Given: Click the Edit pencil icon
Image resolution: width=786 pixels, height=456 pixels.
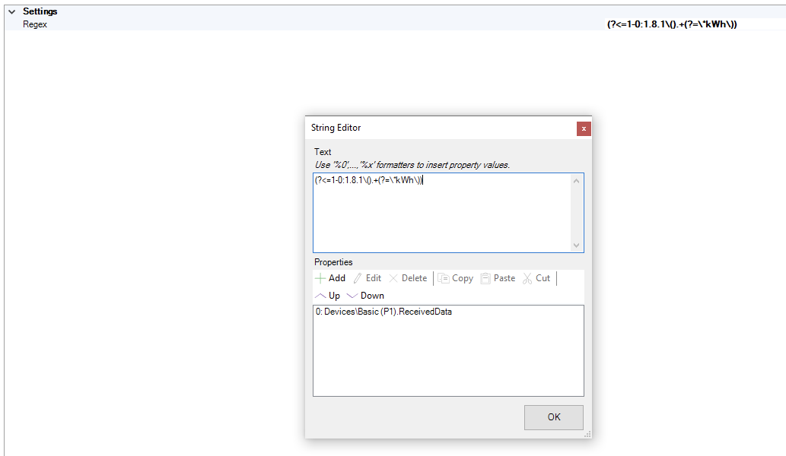Looking at the screenshot, I should pos(358,278).
